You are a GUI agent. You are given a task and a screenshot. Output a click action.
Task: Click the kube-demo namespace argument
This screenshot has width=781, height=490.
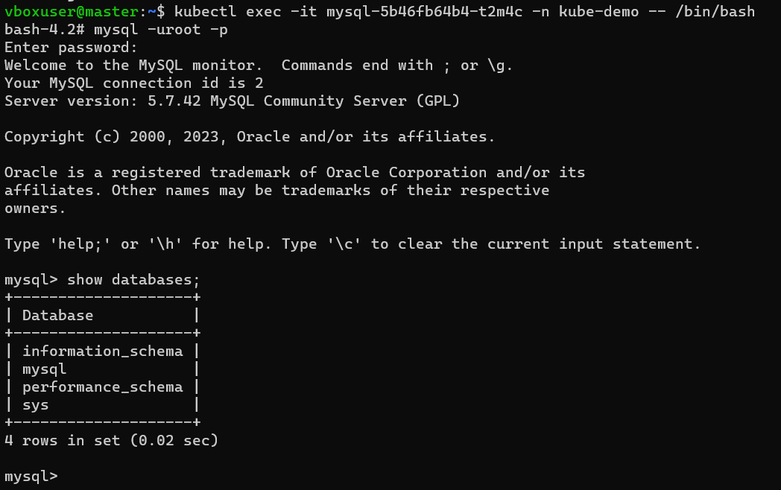[x=598, y=11]
